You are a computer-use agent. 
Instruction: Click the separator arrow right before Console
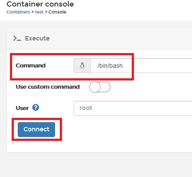[46, 12]
